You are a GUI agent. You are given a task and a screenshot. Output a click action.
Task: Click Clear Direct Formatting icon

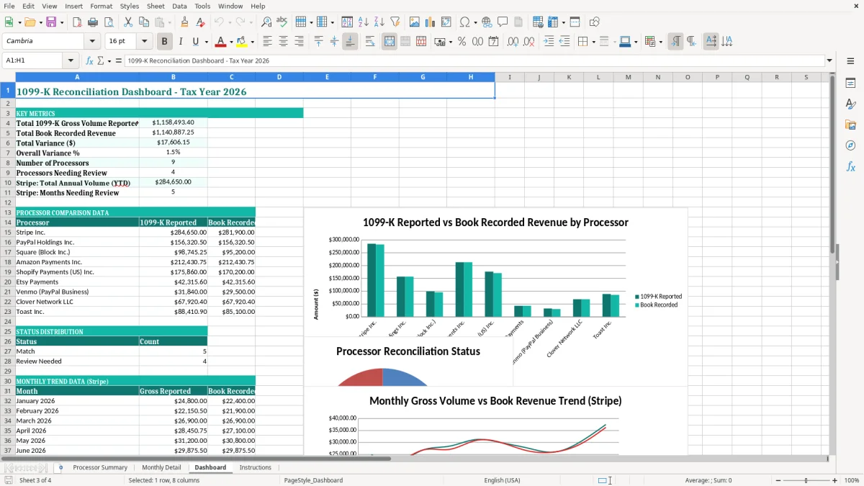click(x=199, y=22)
